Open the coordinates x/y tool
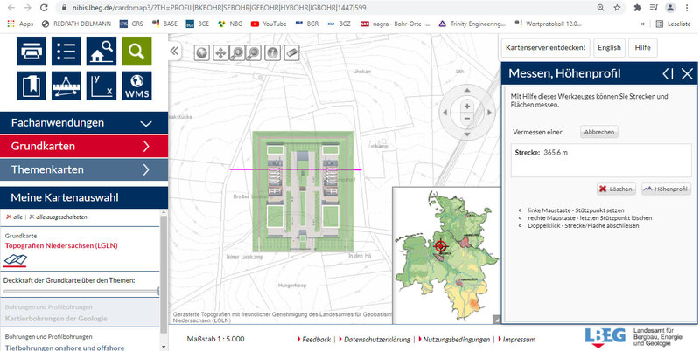The image size is (700, 351). click(101, 86)
